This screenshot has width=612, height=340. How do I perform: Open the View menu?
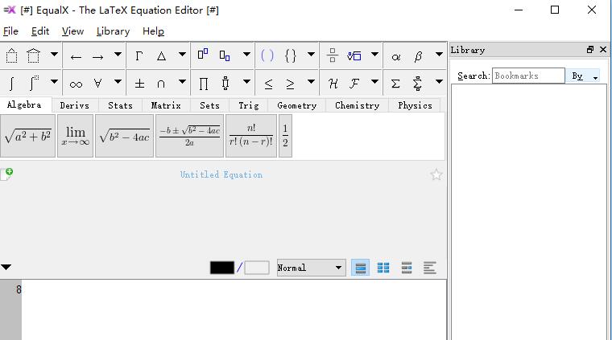point(72,31)
